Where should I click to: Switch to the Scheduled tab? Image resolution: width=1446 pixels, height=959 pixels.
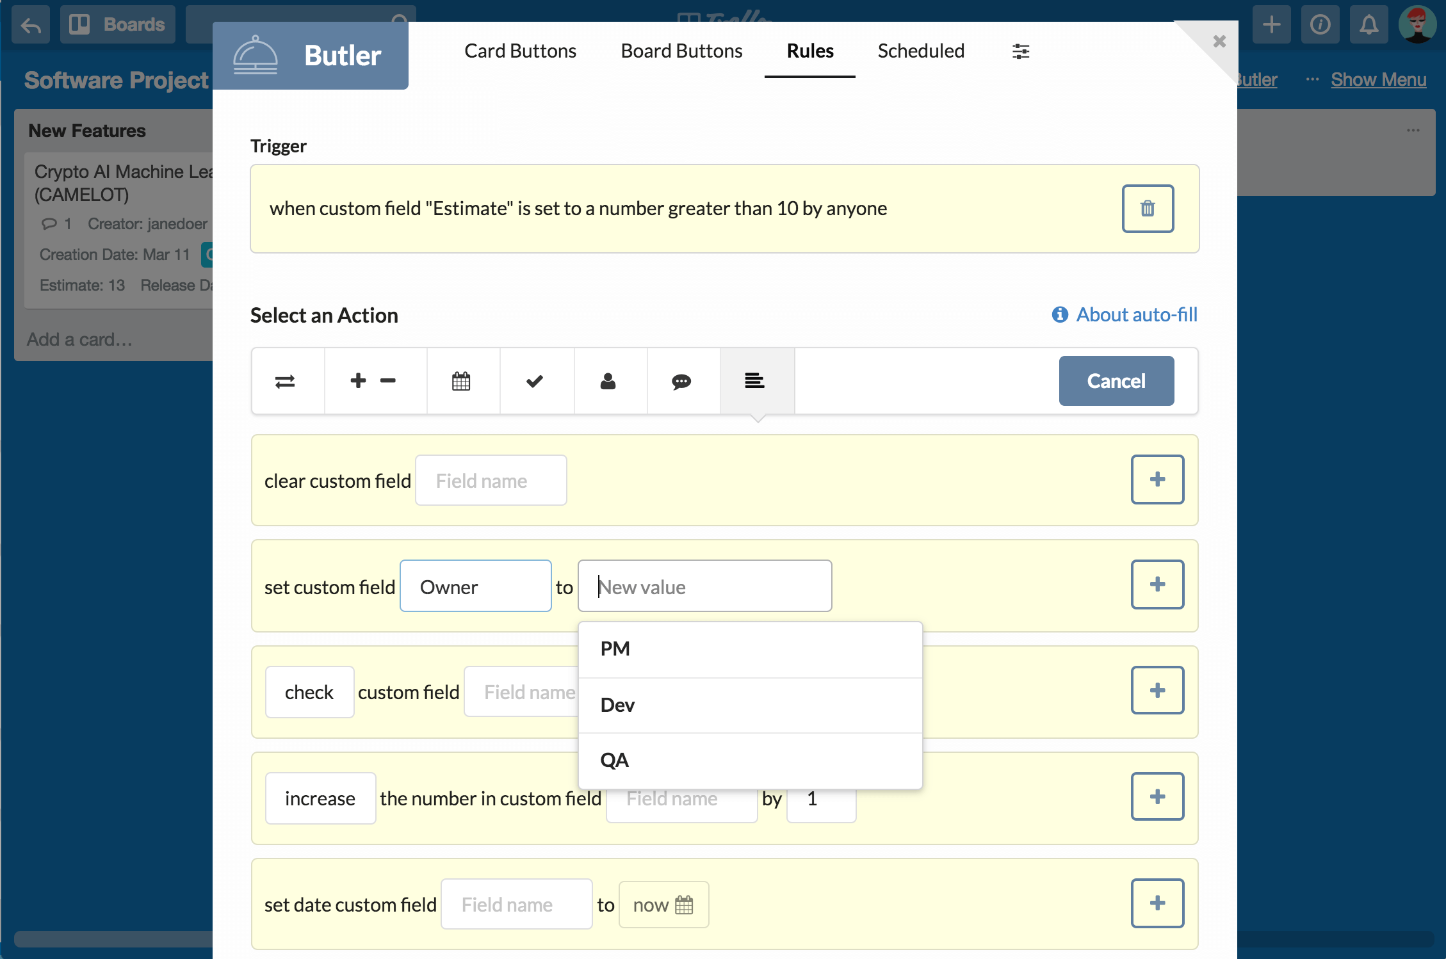pos(920,51)
